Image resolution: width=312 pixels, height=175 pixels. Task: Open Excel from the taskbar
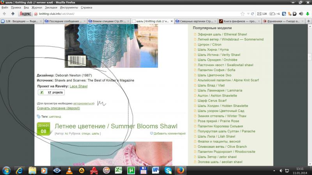pos(119,170)
